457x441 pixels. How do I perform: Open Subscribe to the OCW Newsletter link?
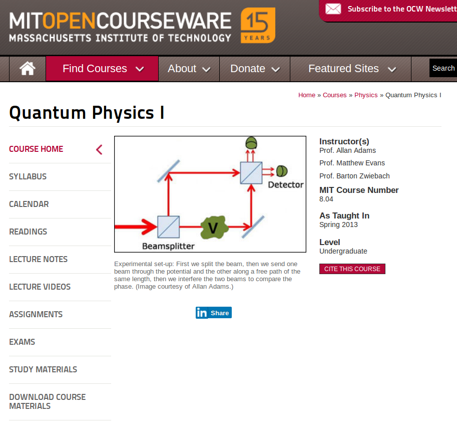402,9
